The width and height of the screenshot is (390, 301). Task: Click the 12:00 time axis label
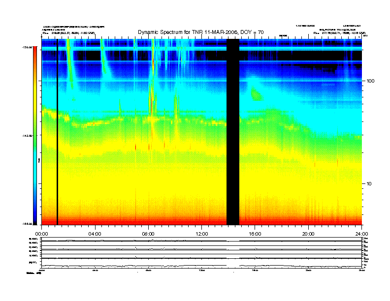pyautogui.click(x=202, y=234)
